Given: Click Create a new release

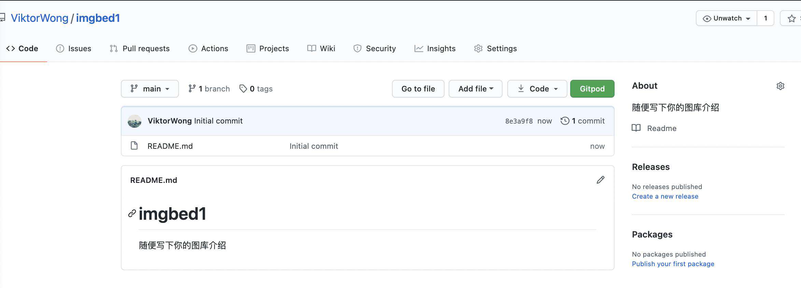Looking at the screenshot, I should point(665,196).
